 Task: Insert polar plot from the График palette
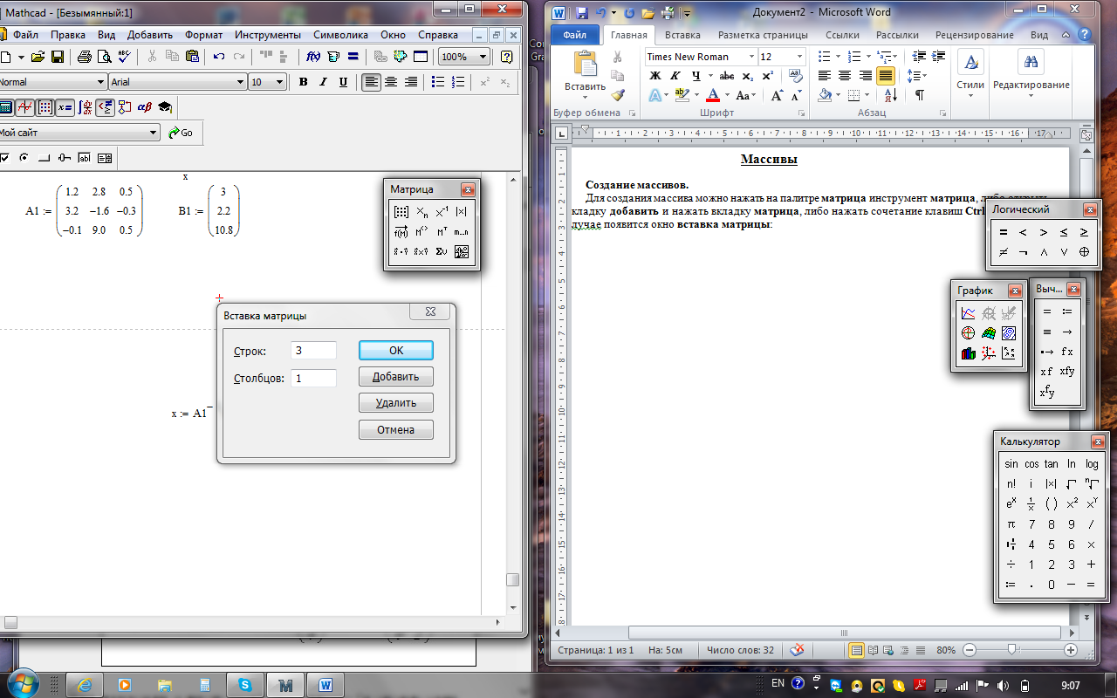pos(968,333)
